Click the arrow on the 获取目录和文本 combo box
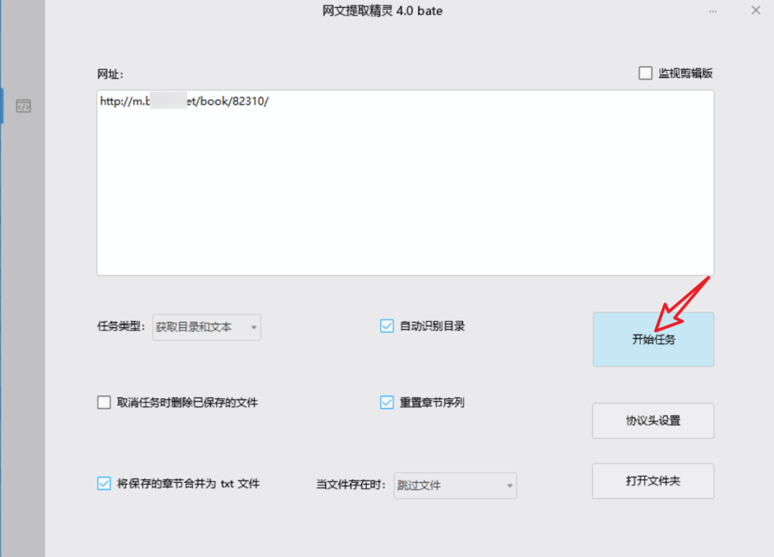This screenshot has height=557, width=774. click(254, 327)
